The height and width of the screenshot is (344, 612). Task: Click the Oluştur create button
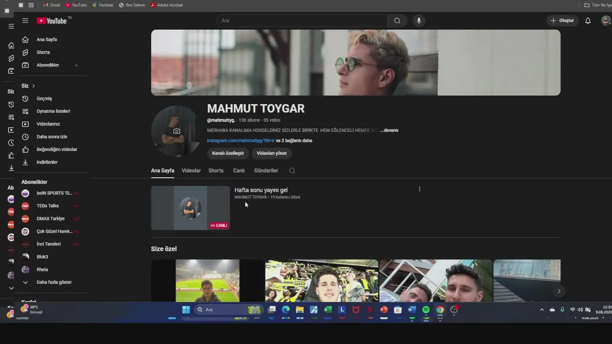[x=562, y=21]
